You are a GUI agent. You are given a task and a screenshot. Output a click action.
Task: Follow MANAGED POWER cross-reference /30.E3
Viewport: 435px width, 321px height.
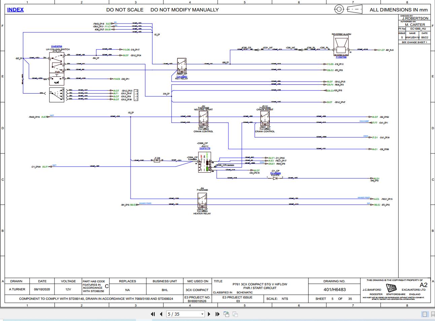pyautogui.click(x=133, y=205)
